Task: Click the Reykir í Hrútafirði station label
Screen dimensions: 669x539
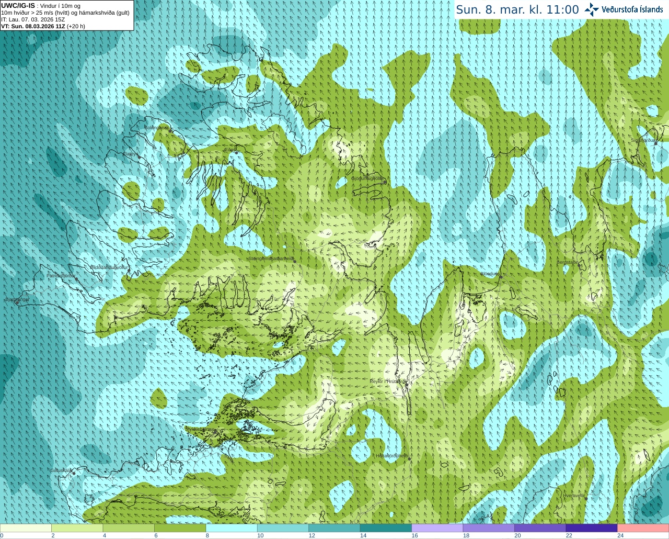Action: [x=388, y=381]
